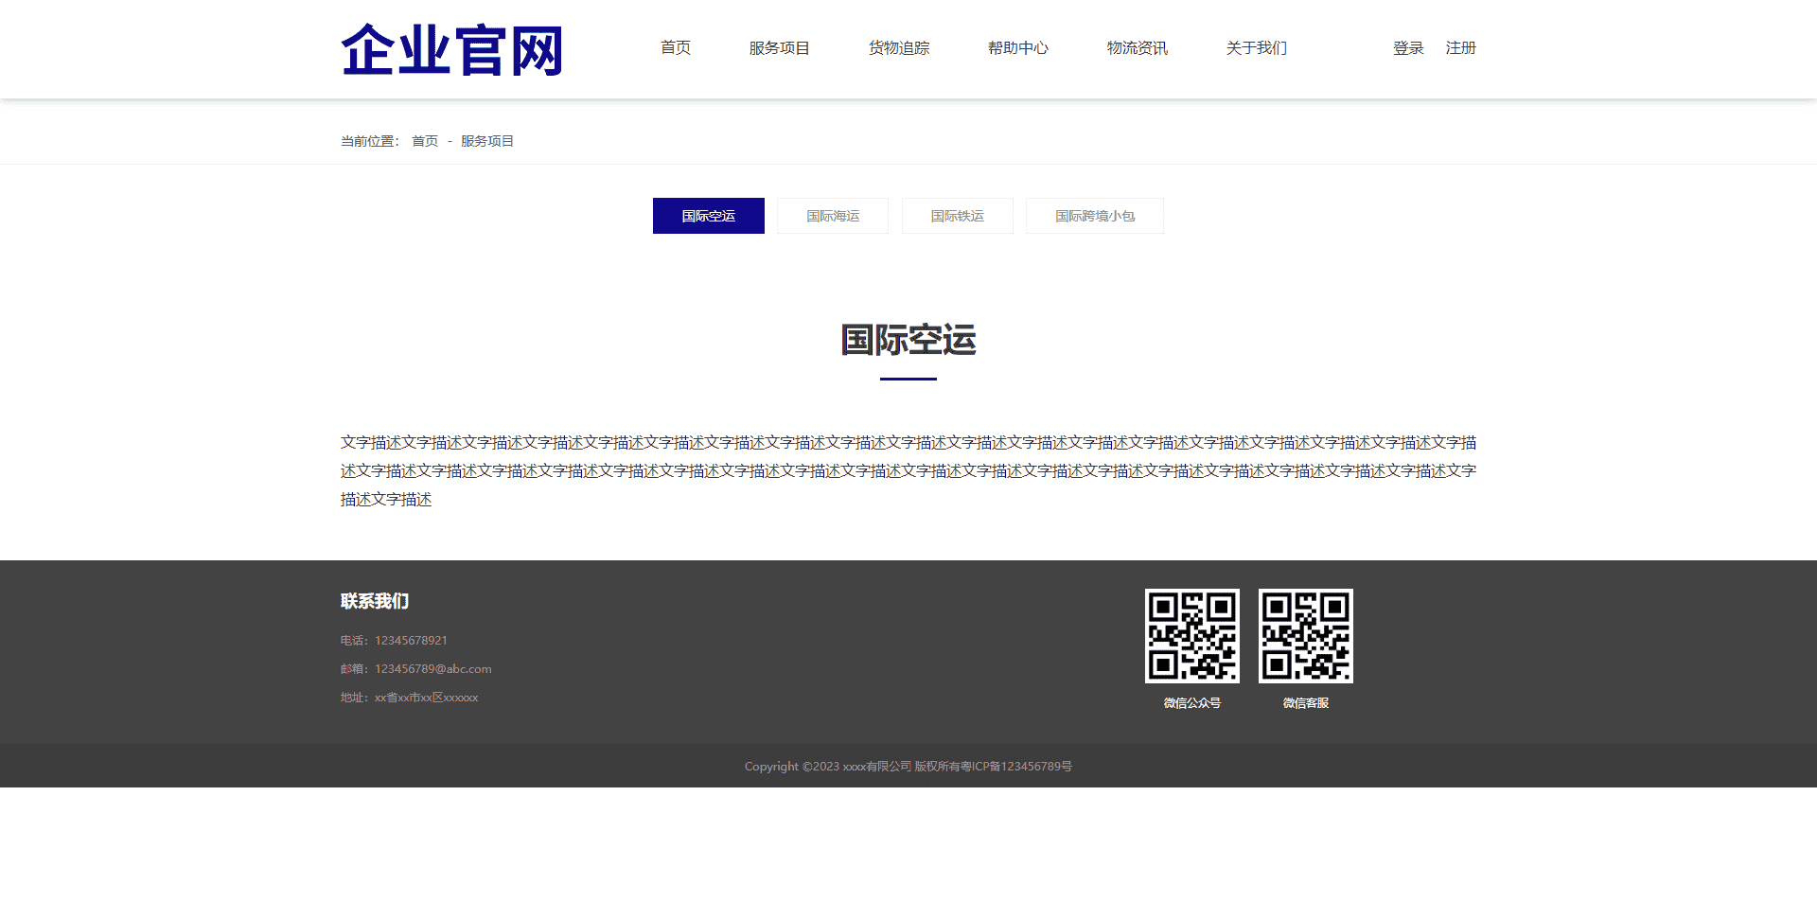Screen dimensions: 1817x902
Task: Click the 联系我们 footer heading
Action: (x=375, y=601)
